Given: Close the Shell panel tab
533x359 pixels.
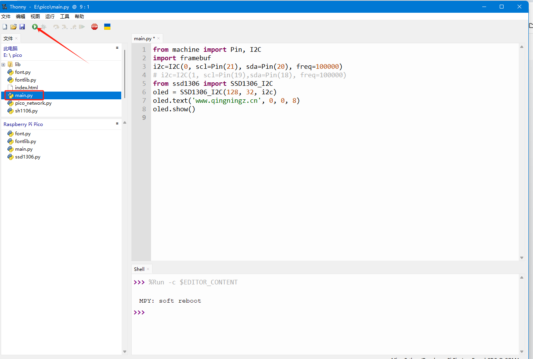Looking at the screenshot, I should 148,269.
